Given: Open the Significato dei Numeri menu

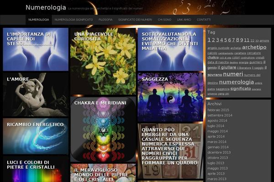Looking at the screenshot, I should click(x=135, y=20).
